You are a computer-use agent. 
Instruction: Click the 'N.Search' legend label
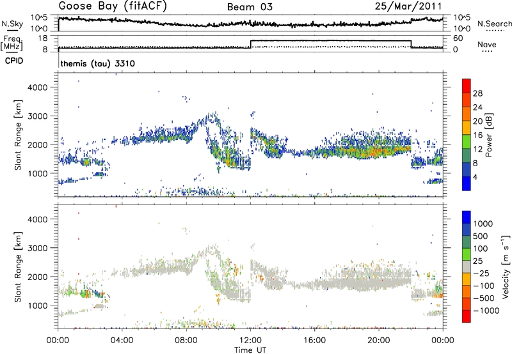[x=495, y=24]
